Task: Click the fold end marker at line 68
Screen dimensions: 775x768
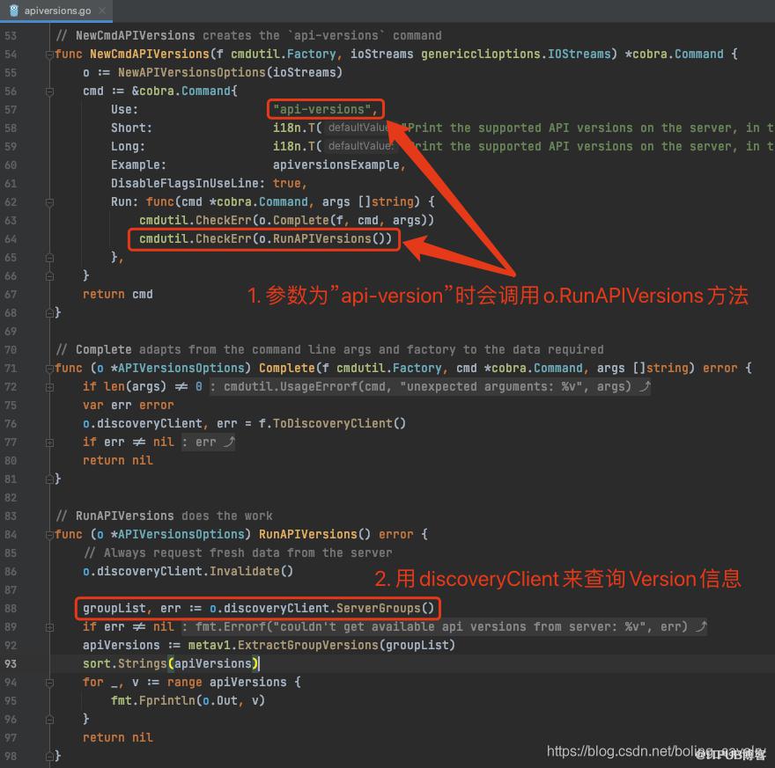Action: [x=49, y=313]
